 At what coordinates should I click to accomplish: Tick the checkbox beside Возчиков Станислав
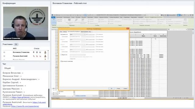tap(4, 52)
